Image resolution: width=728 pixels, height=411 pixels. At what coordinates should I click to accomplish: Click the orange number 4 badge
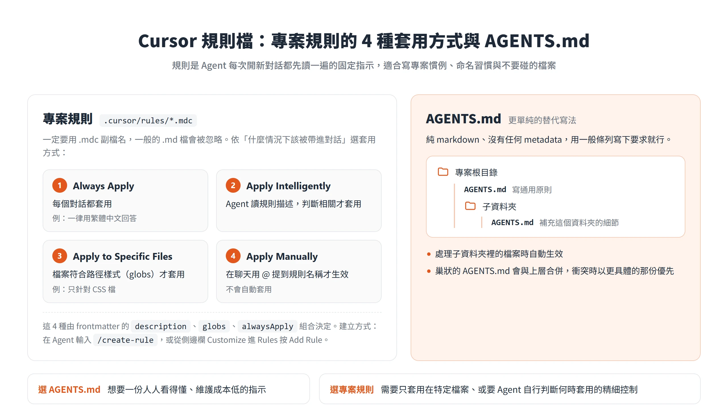pyautogui.click(x=233, y=256)
